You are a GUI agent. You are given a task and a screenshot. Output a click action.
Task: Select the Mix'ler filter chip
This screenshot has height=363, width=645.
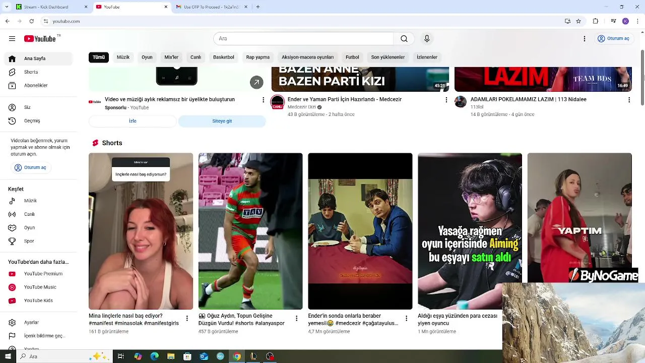(171, 57)
